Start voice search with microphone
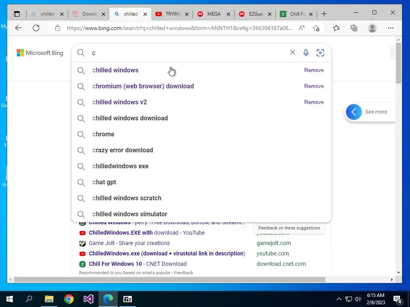Screen dimensions: 410x307 click(x=305, y=52)
